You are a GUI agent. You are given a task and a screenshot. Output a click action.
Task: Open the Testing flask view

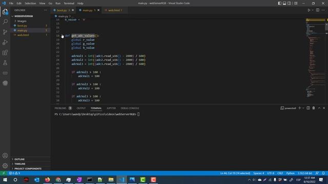tap(5, 63)
